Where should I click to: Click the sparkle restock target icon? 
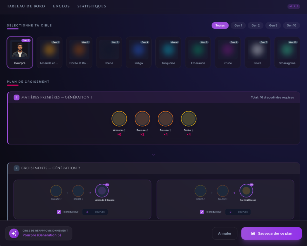(x=14, y=233)
